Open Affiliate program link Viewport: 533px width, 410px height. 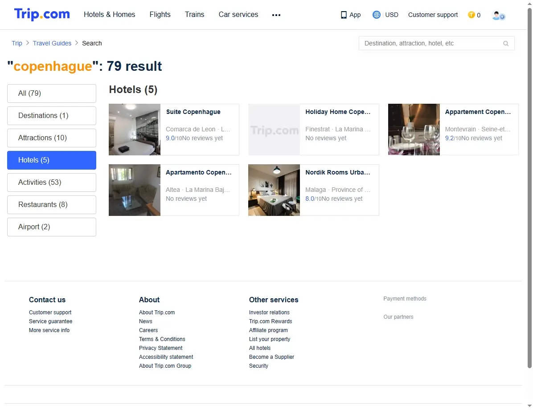pos(268,330)
